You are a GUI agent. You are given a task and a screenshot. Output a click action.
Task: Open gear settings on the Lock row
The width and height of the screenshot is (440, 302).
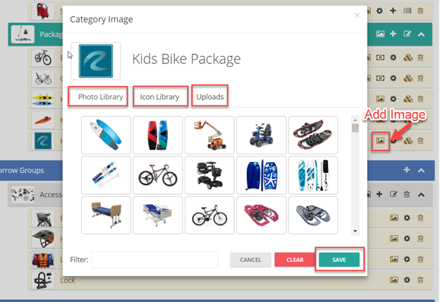pyautogui.click(x=407, y=279)
